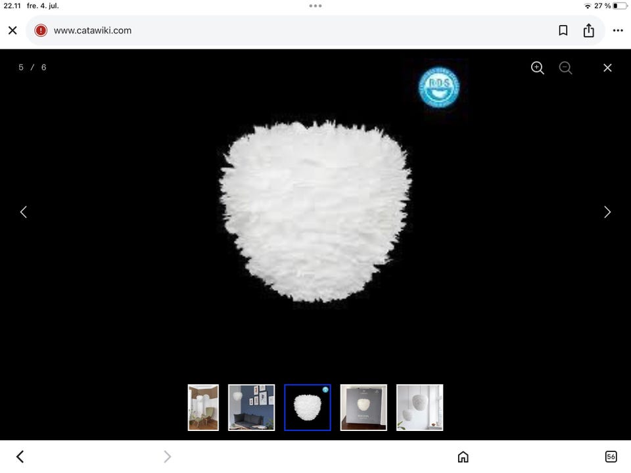Go forward in browser history
631x473 pixels.
pyautogui.click(x=168, y=457)
